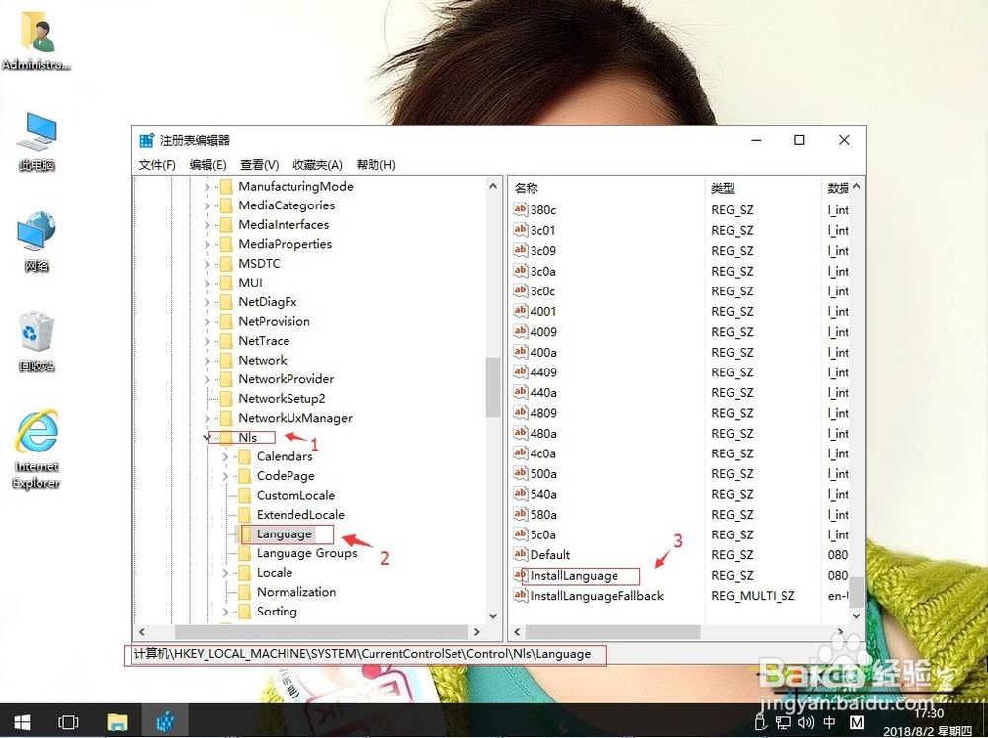Expand the MSDTC key

pyautogui.click(x=206, y=264)
